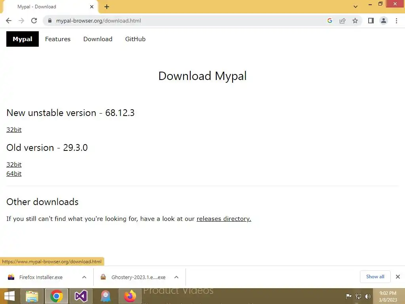View site security lock info

pos(50,21)
